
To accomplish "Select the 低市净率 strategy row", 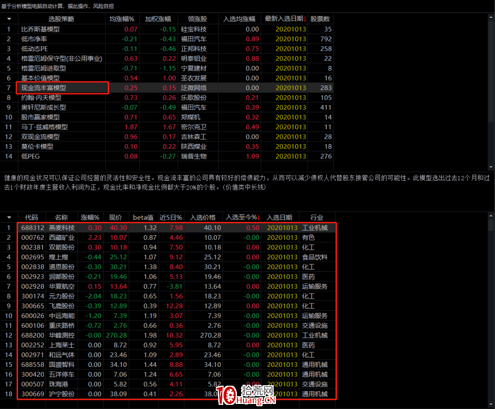I will pos(167,39).
